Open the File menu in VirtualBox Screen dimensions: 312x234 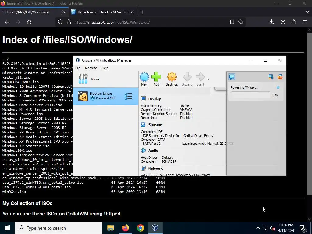coord(78,68)
